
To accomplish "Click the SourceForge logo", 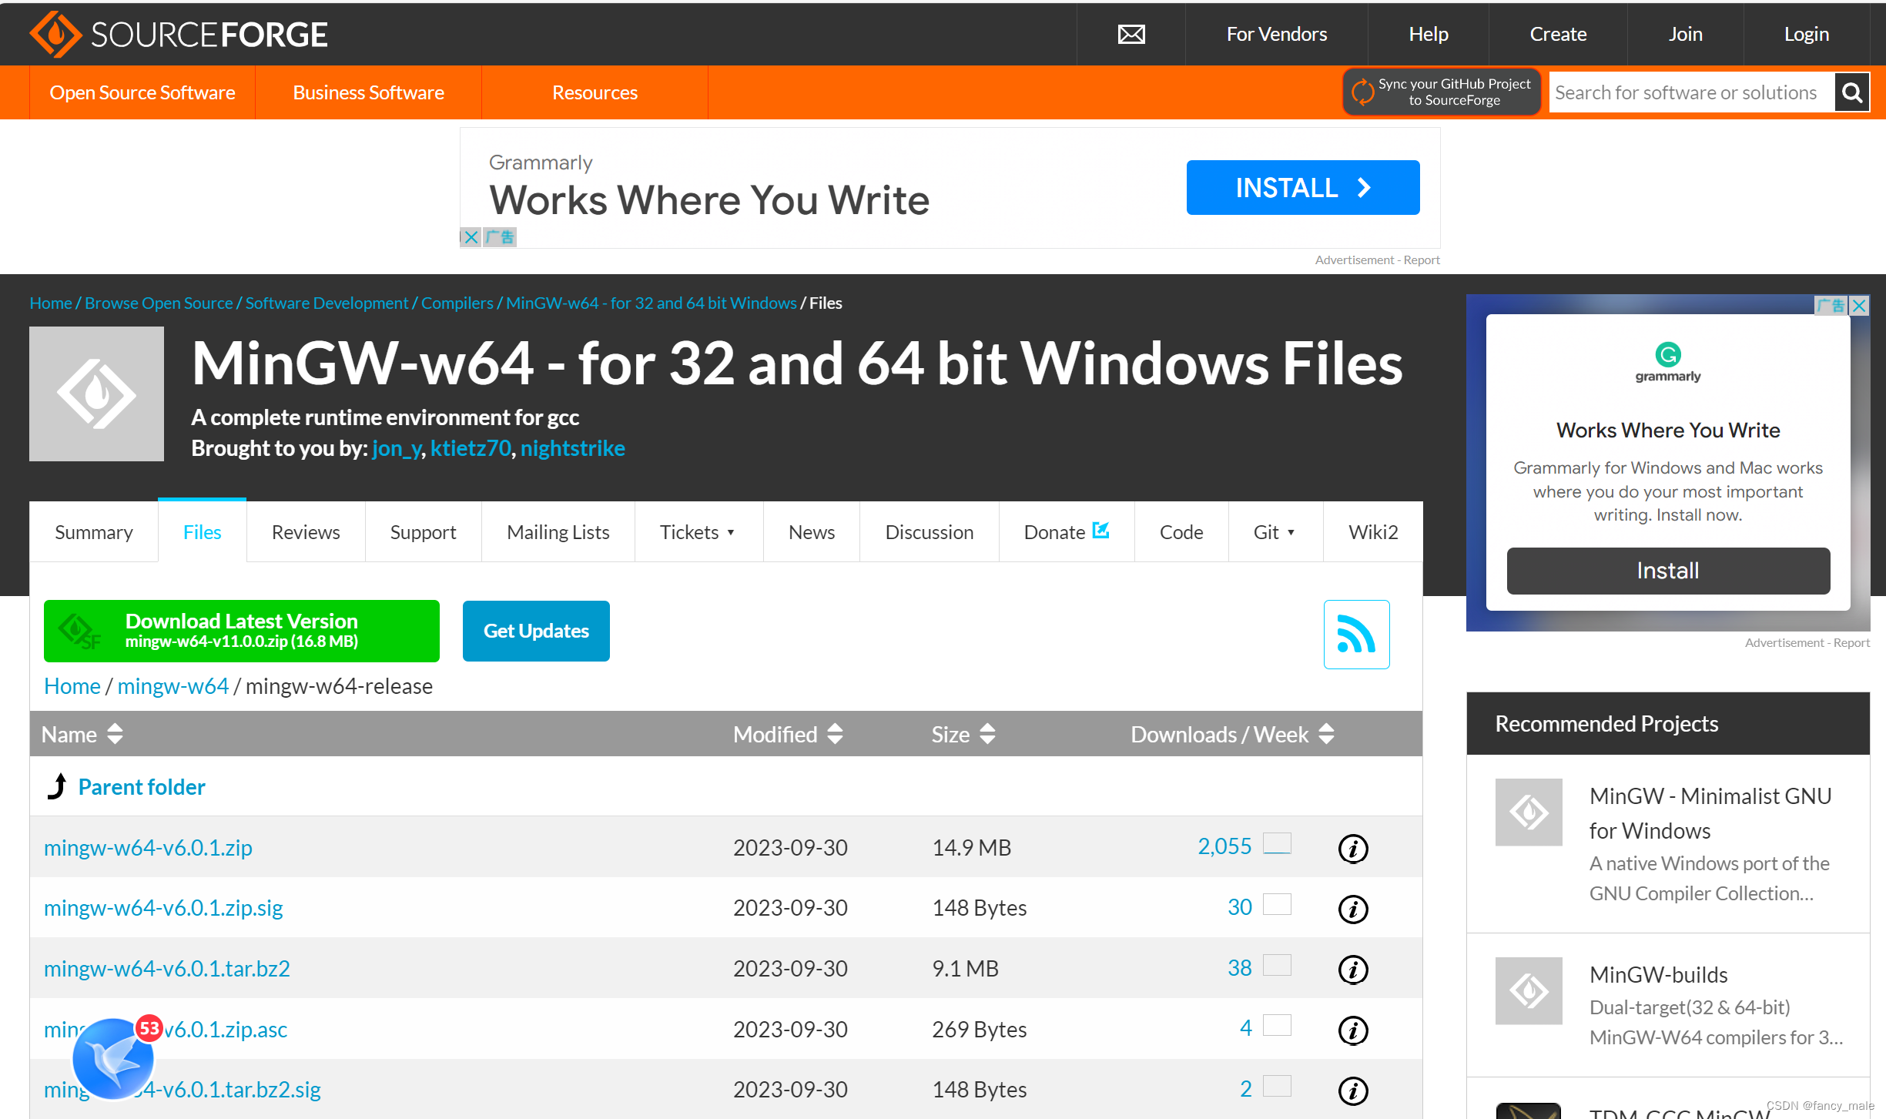I will 179,35.
